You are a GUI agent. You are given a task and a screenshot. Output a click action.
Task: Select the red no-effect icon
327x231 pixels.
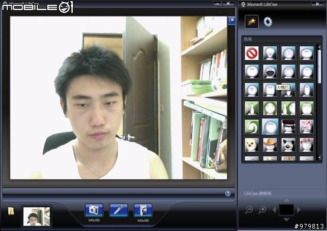pos(252,53)
